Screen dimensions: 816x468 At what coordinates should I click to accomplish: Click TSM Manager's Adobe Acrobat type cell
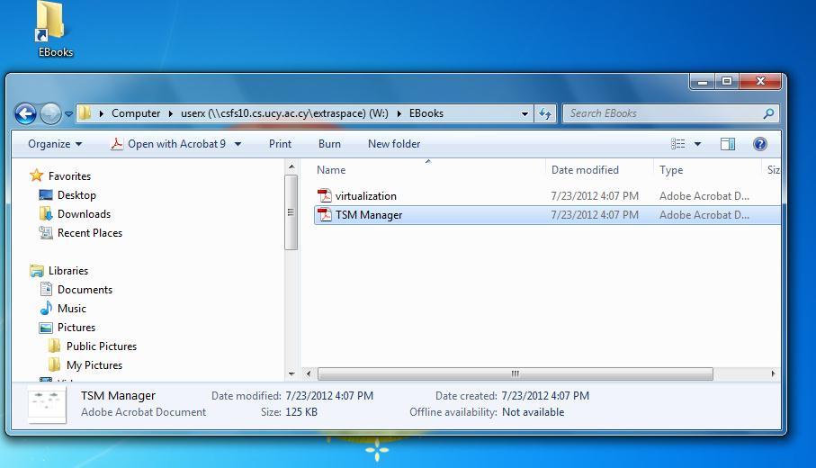(704, 214)
